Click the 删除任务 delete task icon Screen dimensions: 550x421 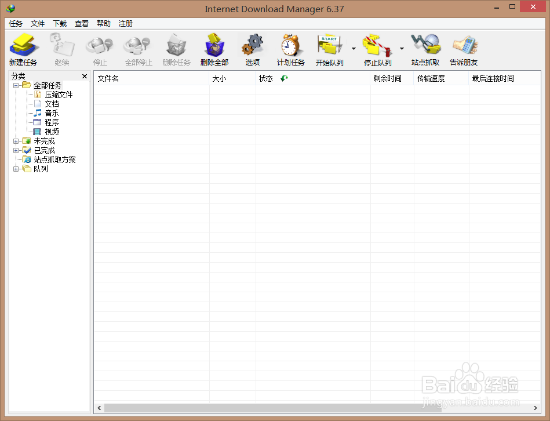pyautogui.click(x=176, y=45)
